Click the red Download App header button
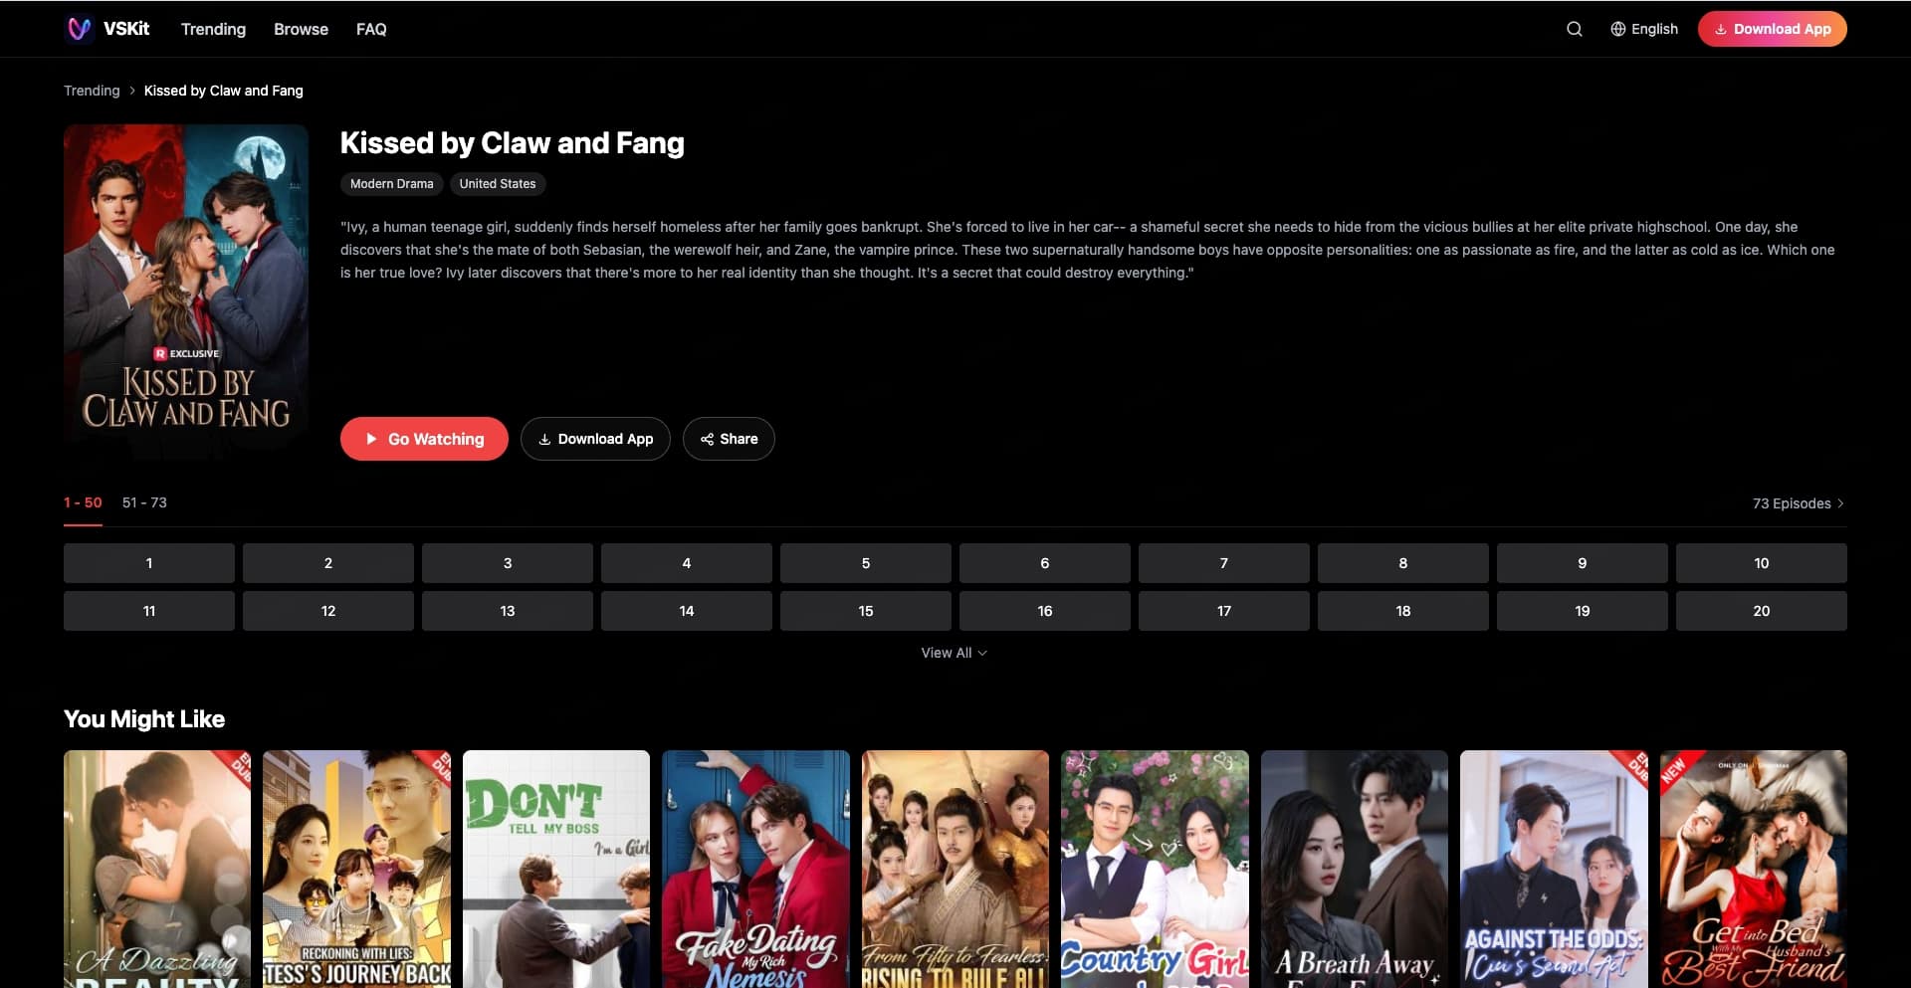The image size is (1911, 988). click(1772, 29)
